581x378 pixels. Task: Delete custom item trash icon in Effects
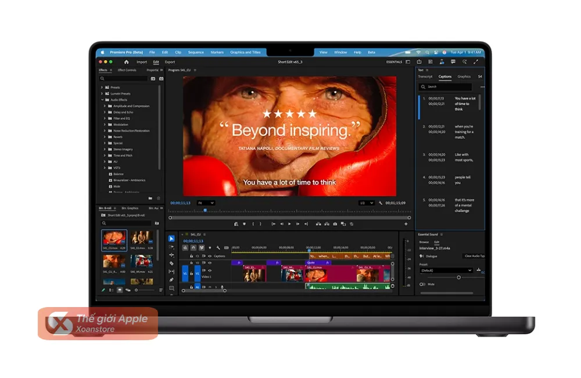(x=159, y=198)
